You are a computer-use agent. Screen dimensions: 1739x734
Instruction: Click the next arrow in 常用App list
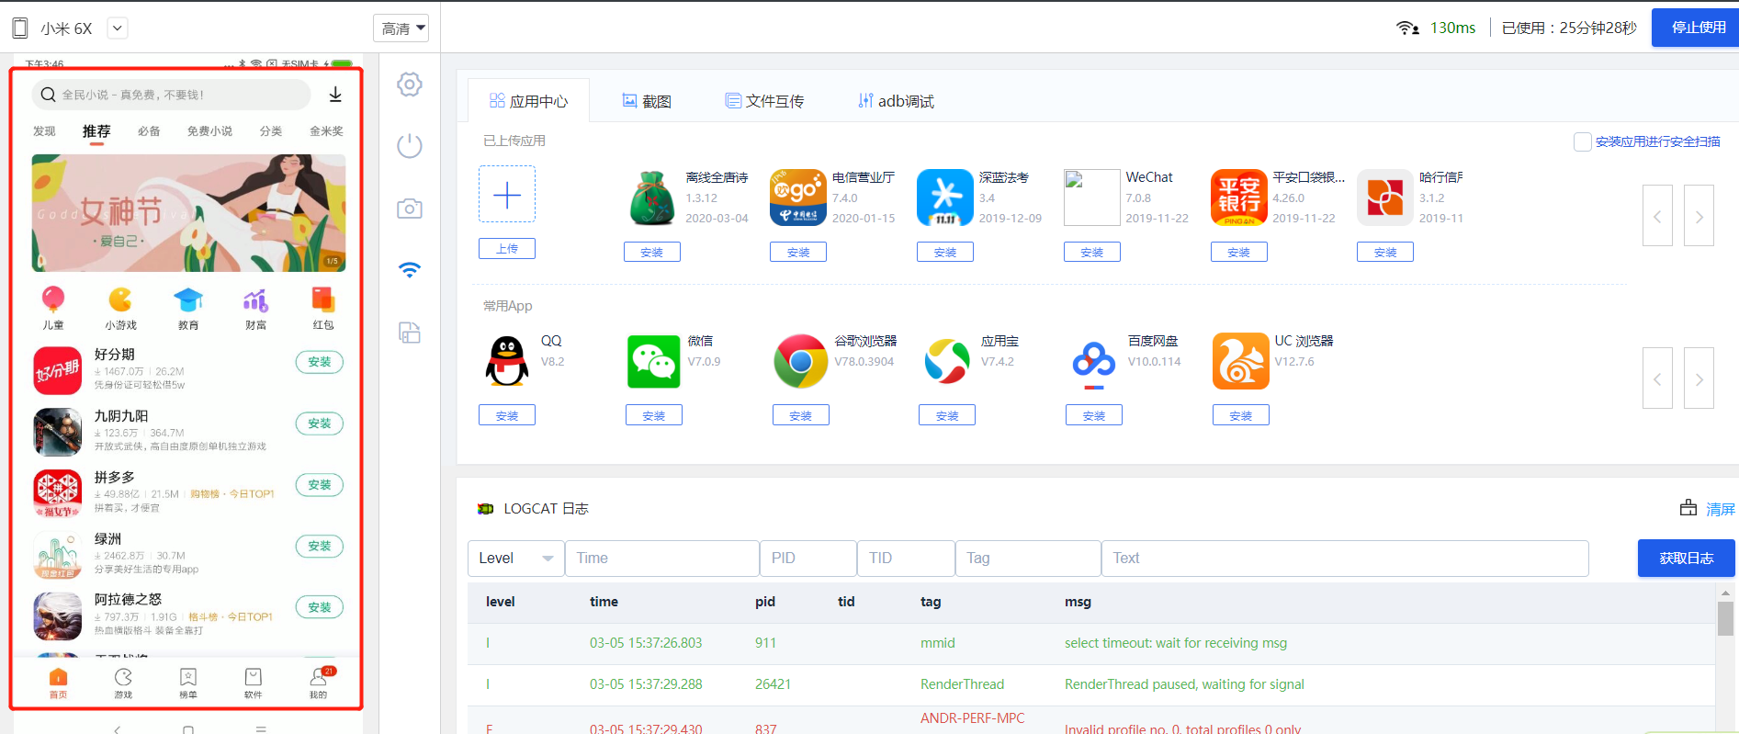1699,378
